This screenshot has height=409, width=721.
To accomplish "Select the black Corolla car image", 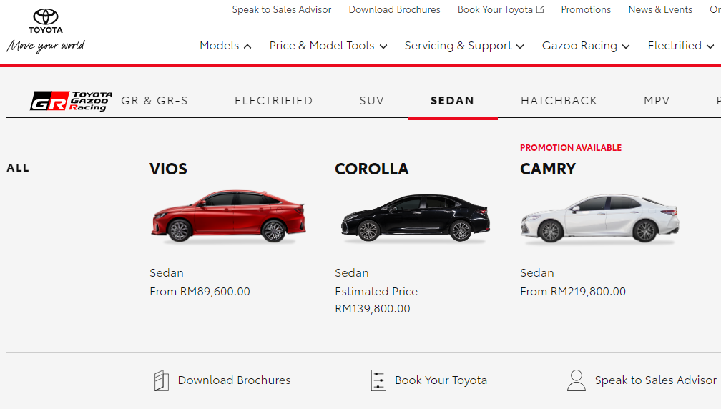I will pyautogui.click(x=415, y=217).
